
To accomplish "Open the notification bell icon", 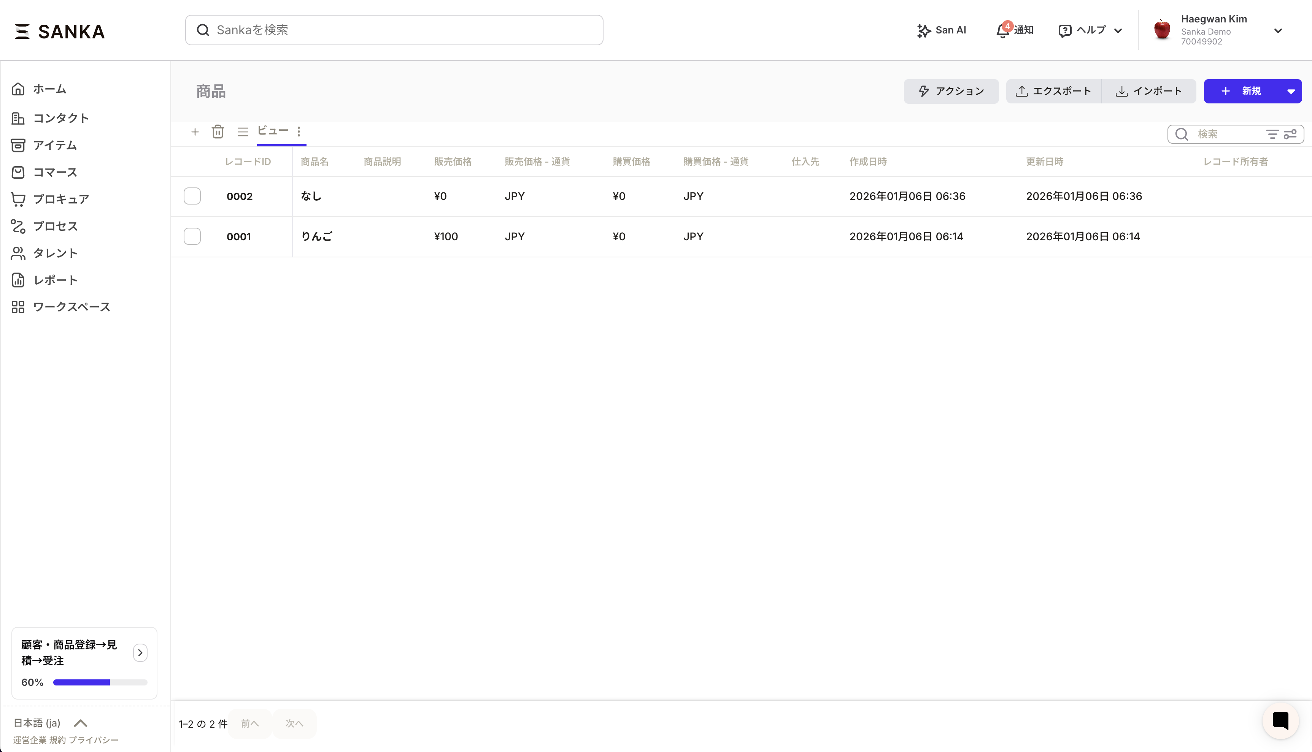I will [1002, 30].
